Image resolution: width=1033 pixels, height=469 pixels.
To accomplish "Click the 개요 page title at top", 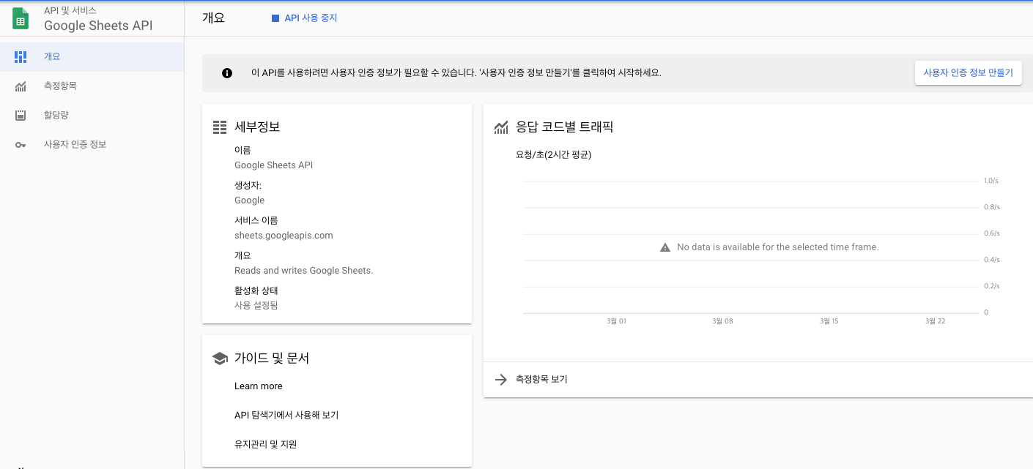I will coord(213,18).
